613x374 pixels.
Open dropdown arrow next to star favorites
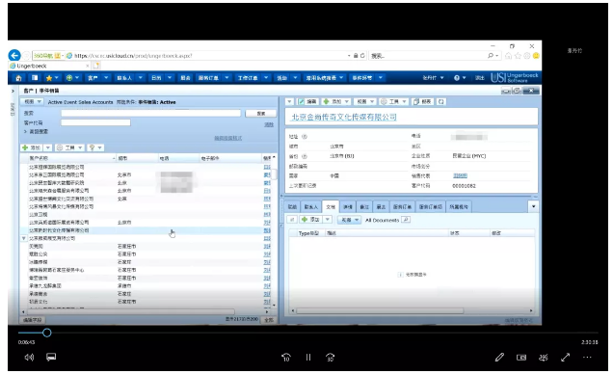pos(57,78)
